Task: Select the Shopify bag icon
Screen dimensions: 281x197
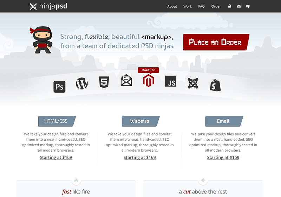Action: coord(215,85)
